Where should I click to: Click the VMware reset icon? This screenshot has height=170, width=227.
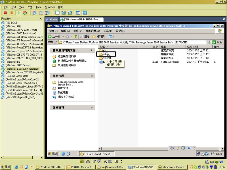[x=25, y=13]
